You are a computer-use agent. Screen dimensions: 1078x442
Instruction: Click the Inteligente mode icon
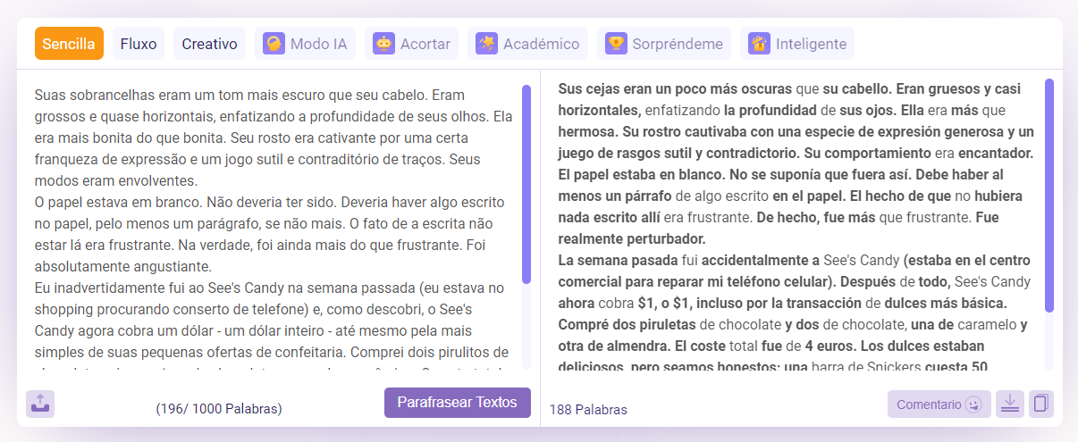coord(759,44)
